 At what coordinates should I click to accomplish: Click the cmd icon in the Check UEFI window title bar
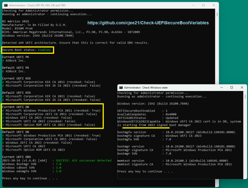(x=6, y=5)
